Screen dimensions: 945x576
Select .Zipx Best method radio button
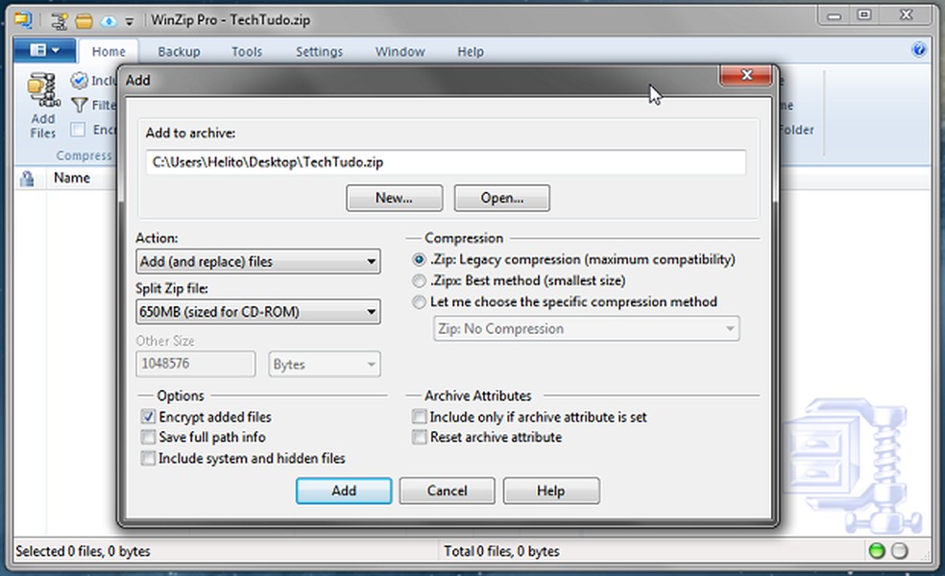(419, 280)
